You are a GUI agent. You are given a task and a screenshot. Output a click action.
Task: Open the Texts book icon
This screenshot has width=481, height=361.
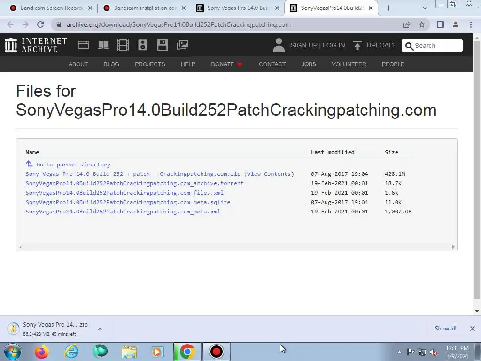tap(103, 45)
